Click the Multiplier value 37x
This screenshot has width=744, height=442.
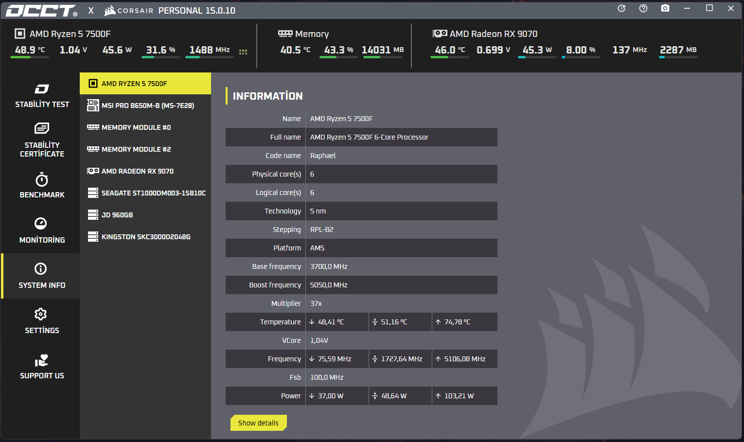click(x=316, y=303)
